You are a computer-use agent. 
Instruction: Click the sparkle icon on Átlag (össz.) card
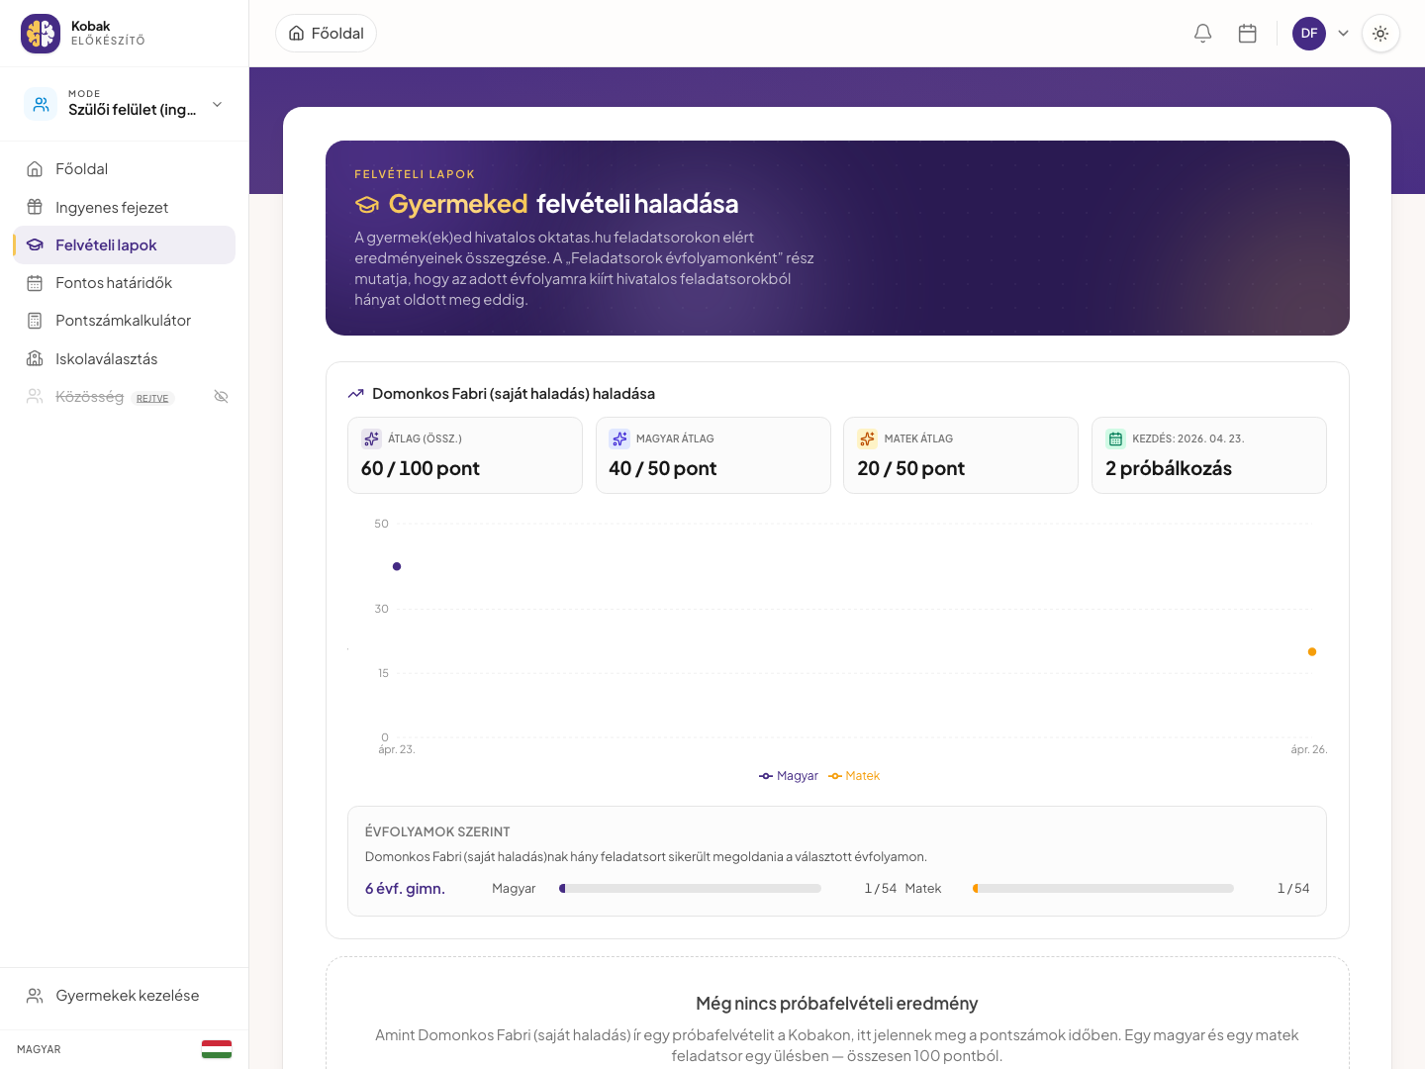point(371,438)
